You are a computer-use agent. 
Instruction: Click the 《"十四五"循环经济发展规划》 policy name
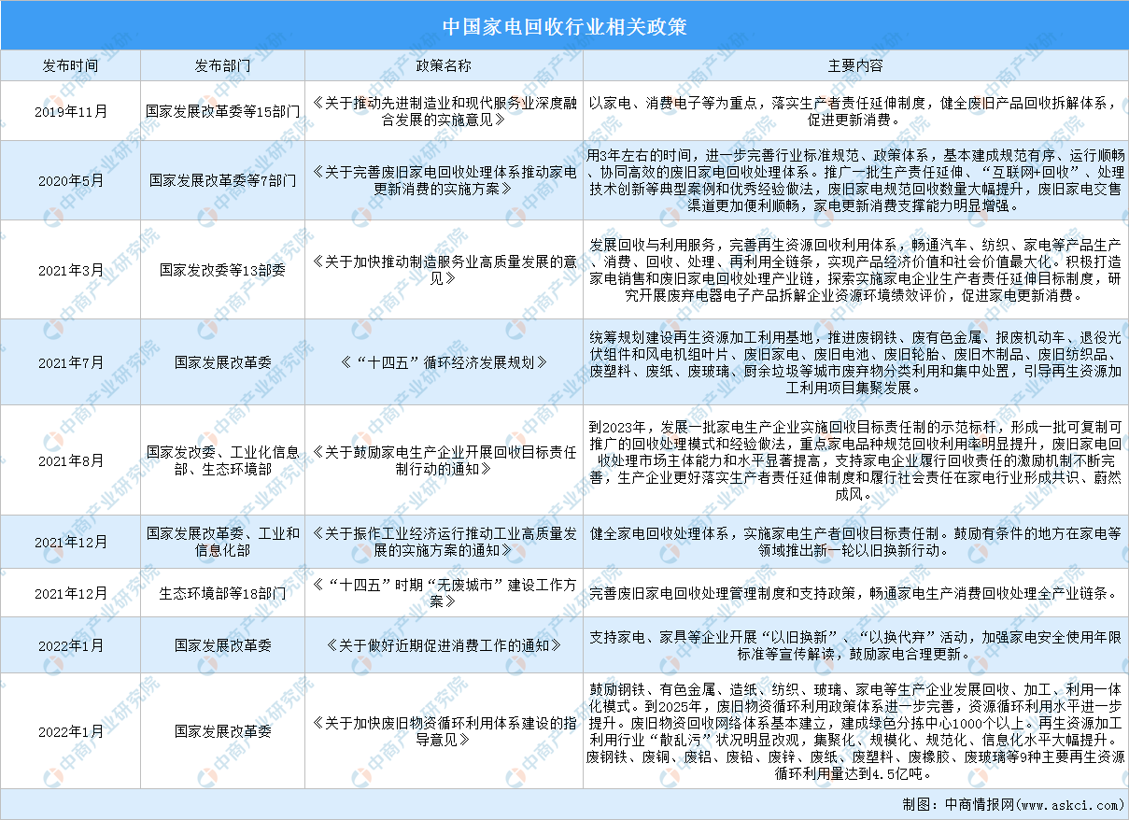[x=444, y=362]
